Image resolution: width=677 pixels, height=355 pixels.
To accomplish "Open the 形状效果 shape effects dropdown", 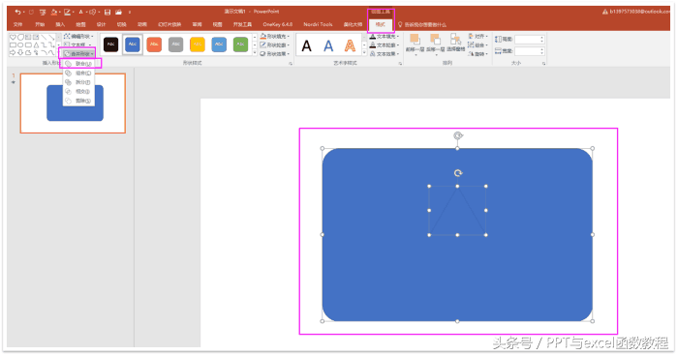I will click(275, 54).
